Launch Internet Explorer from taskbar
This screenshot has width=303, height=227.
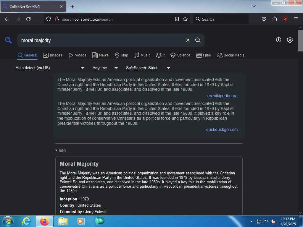click(x=26, y=221)
